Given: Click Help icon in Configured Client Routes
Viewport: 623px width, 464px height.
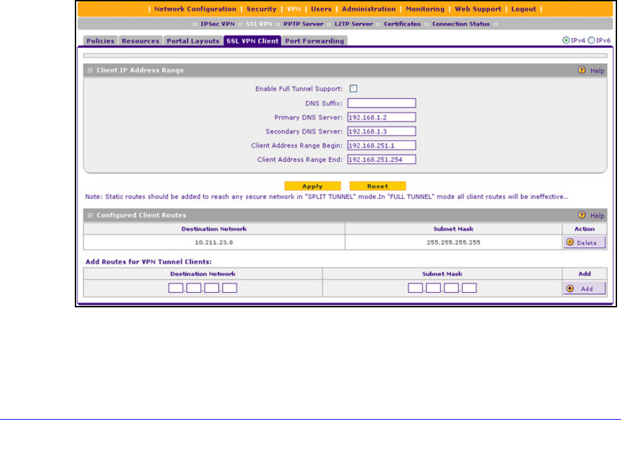Looking at the screenshot, I should click(581, 215).
